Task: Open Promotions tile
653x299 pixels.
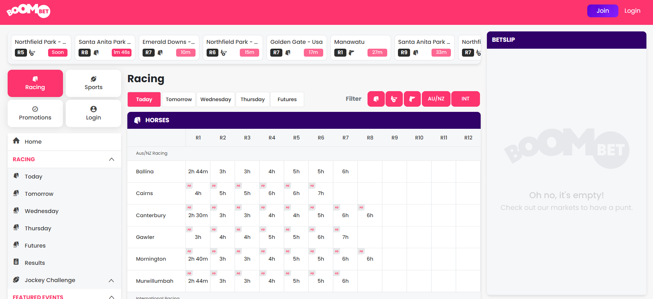Action: [x=35, y=114]
